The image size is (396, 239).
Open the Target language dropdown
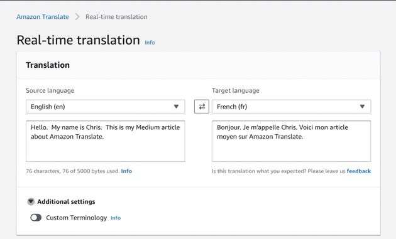coord(292,107)
